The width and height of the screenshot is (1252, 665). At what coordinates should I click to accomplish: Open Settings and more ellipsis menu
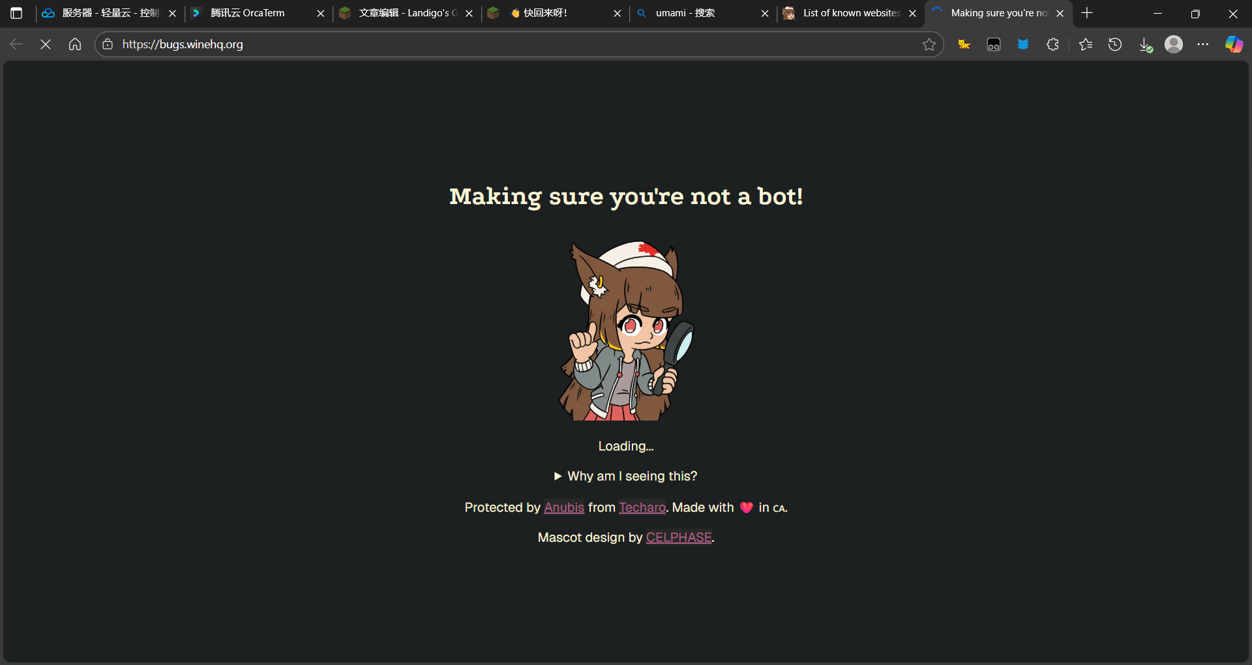[1203, 44]
